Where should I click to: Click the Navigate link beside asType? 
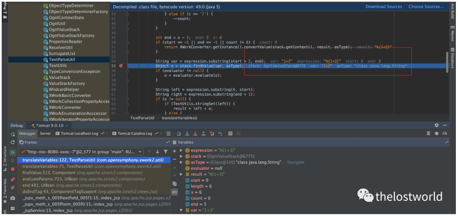click(x=296, y=162)
